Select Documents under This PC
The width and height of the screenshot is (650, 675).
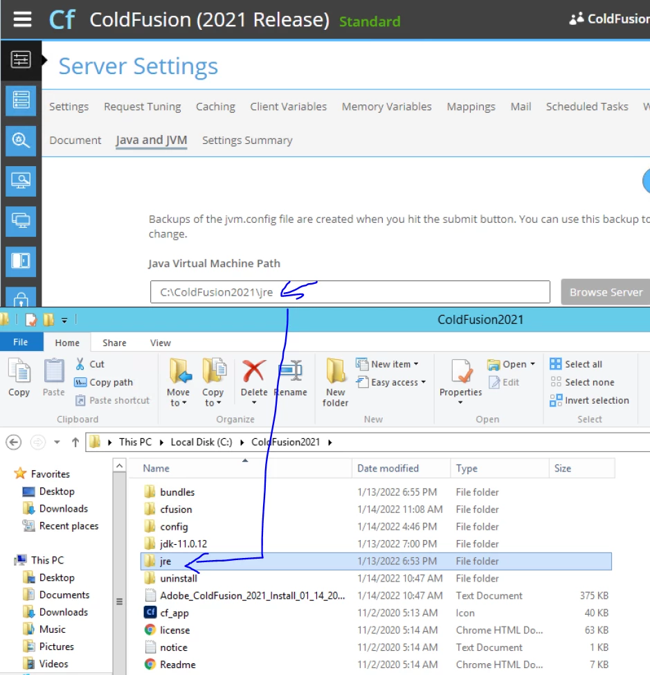tap(64, 595)
